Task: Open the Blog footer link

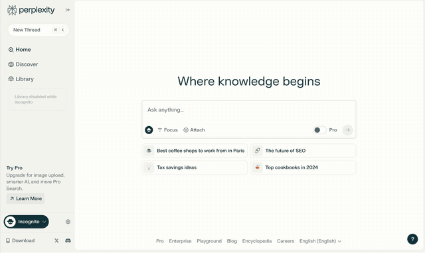Action: pos(232,241)
